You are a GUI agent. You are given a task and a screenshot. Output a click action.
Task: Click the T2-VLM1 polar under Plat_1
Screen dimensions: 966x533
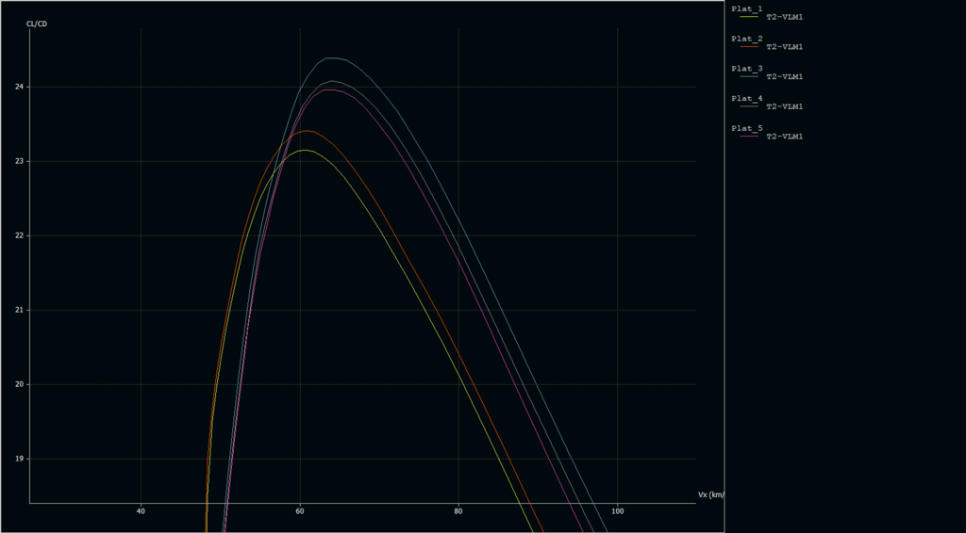pyautogui.click(x=784, y=17)
